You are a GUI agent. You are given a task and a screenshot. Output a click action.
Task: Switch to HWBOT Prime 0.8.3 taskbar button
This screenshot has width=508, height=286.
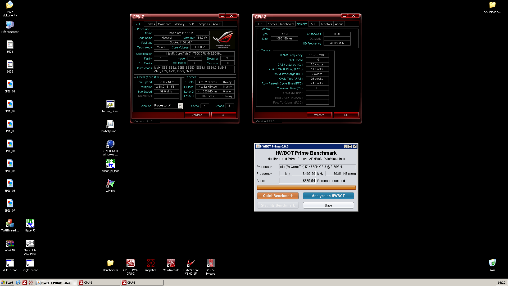point(56,283)
